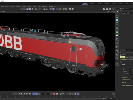This screenshot has width=133, height=100.
Task: Open the Mesh menu
Action: pyautogui.click(x=2, y=6)
